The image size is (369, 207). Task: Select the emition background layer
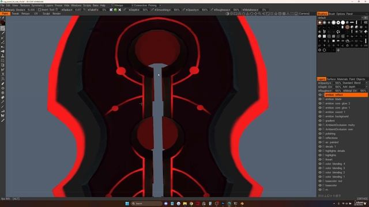(x=337, y=116)
